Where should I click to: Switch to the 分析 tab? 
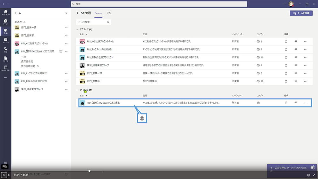pyautogui.click(x=109, y=13)
